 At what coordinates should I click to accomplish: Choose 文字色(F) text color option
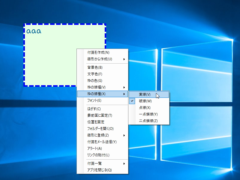(x=102, y=74)
